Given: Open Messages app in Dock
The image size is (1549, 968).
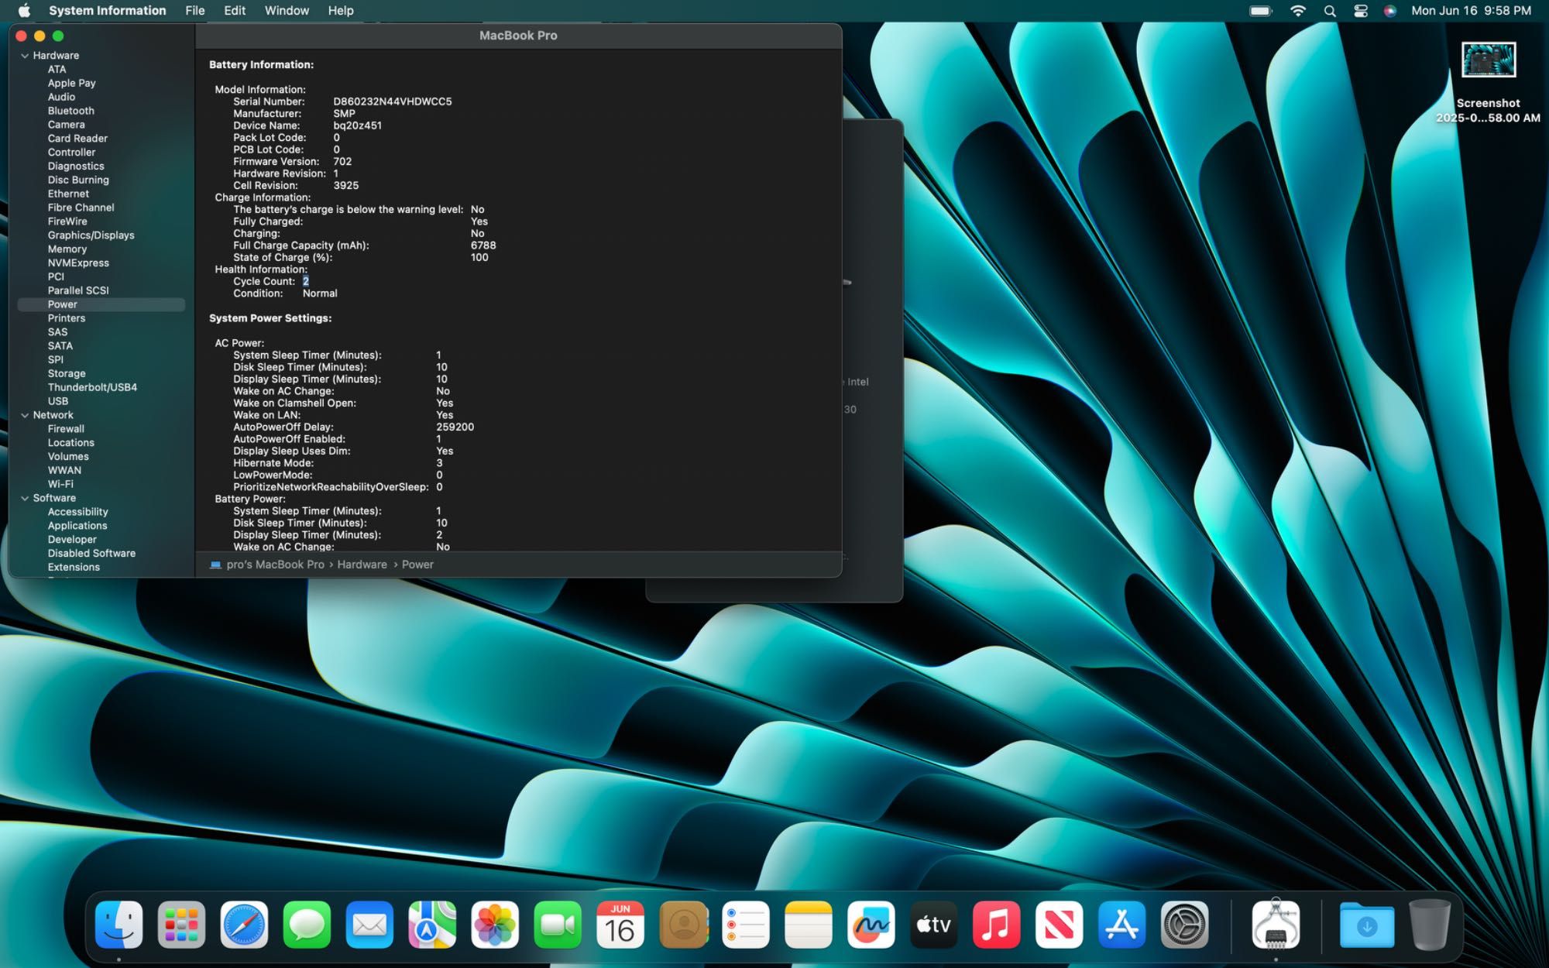Looking at the screenshot, I should 307,925.
